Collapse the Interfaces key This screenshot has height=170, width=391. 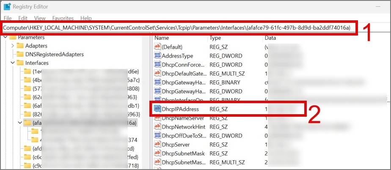(13, 63)
